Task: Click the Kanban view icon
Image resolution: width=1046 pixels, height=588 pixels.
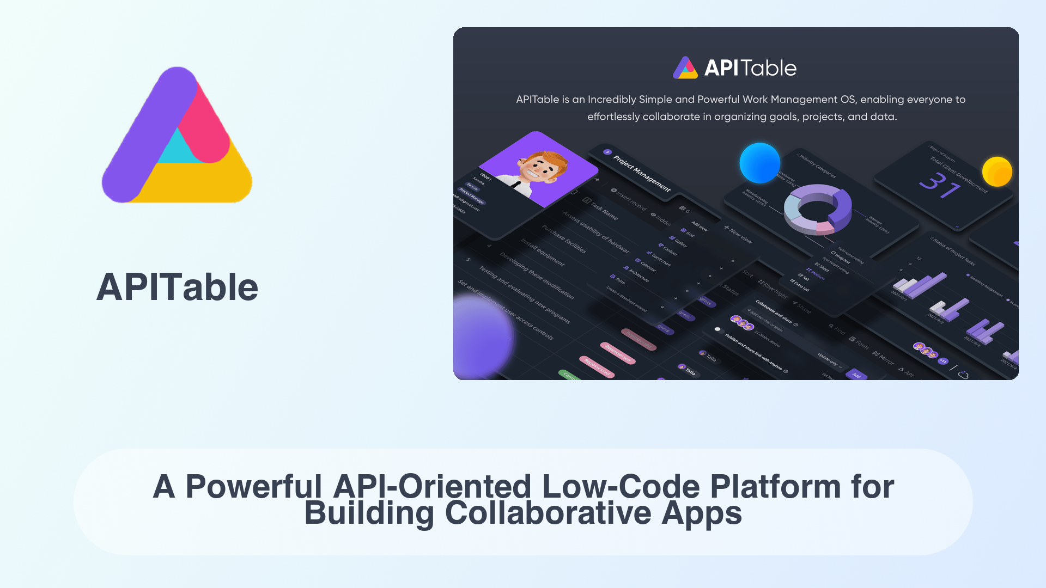Action: [660, 246]
